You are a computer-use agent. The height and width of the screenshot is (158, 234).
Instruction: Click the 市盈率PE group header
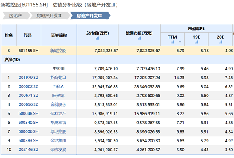[x=196, y=29]
